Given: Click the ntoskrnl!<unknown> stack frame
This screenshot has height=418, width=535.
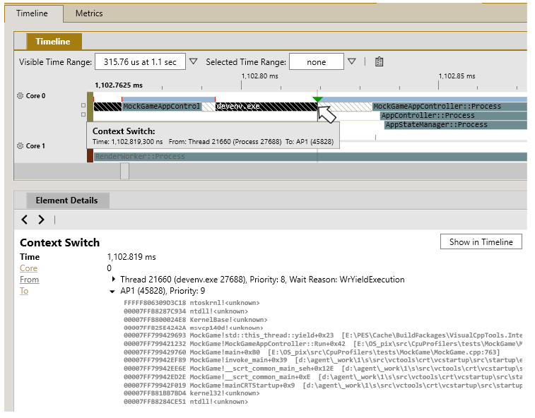Looking at the screenshot, I should (192, 303).
